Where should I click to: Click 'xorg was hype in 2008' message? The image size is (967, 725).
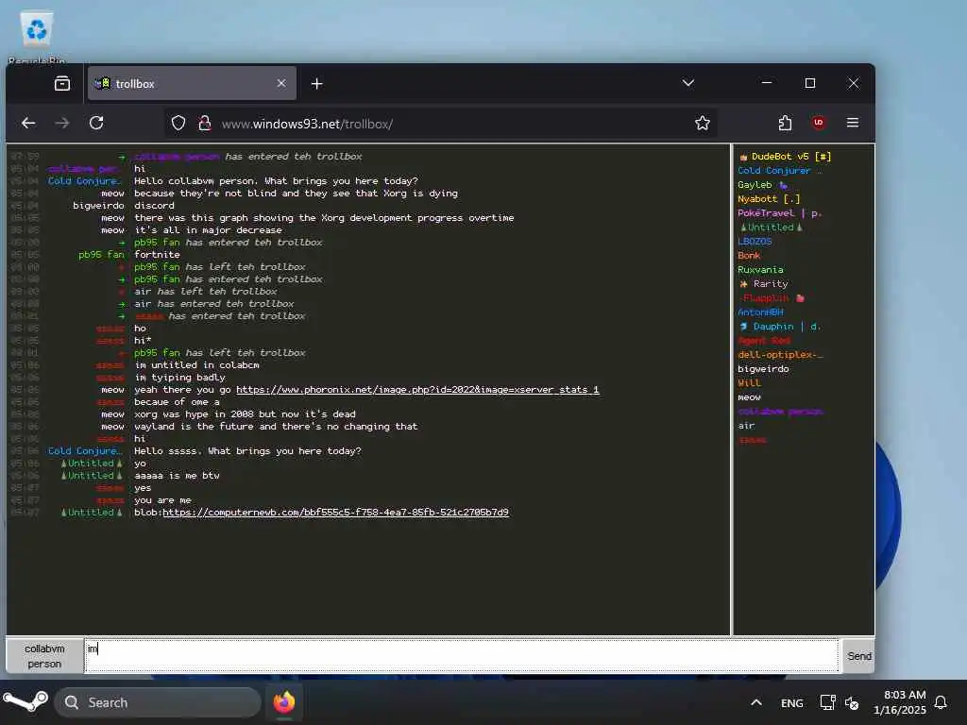[x=245, y=414]
